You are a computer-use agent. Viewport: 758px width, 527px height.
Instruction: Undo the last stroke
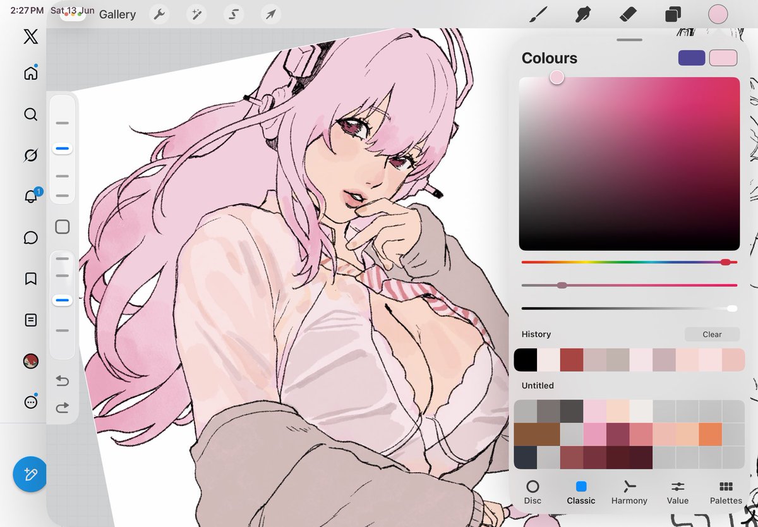pyautogui.click(x=63, y=381)
